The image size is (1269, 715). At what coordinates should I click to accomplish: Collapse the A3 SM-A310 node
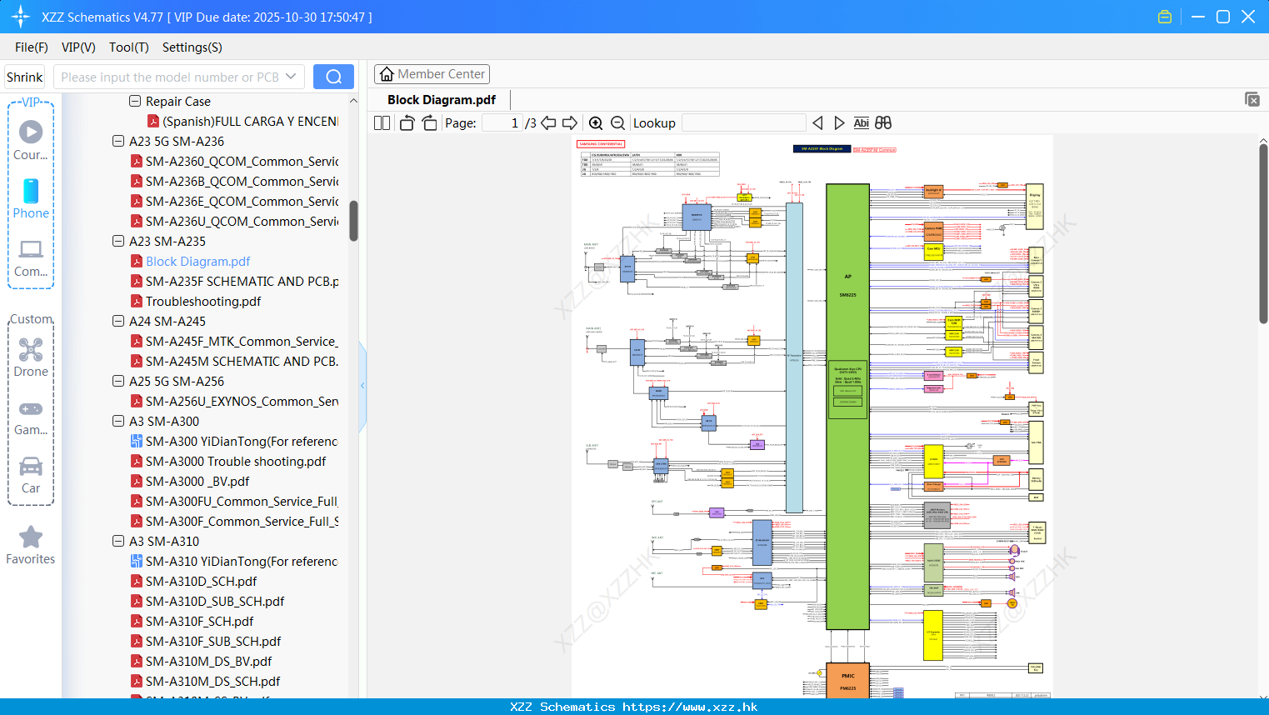coord(118,541)
